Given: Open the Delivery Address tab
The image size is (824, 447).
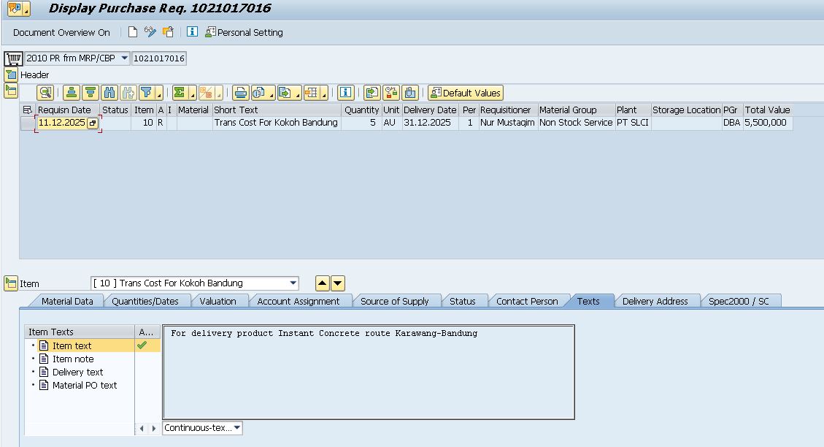Looking at the screenshot, I should coord(655,301).
